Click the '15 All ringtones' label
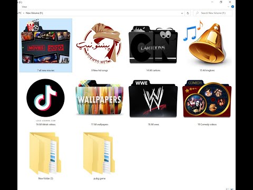253x190 pixels. click(x=207, y=70)
